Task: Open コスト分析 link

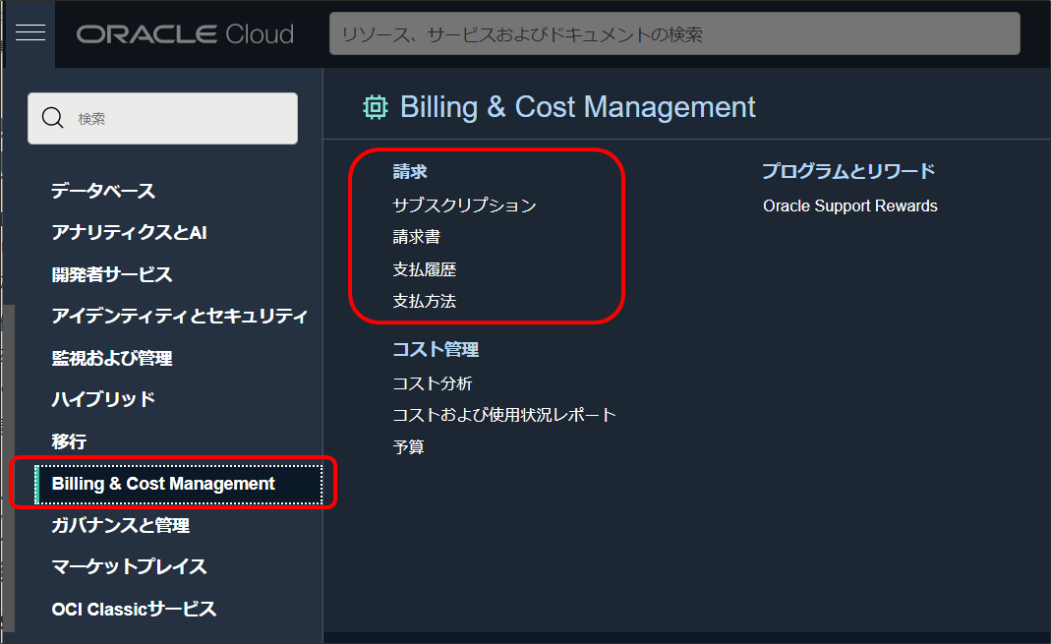Action: tap(433, 383)
